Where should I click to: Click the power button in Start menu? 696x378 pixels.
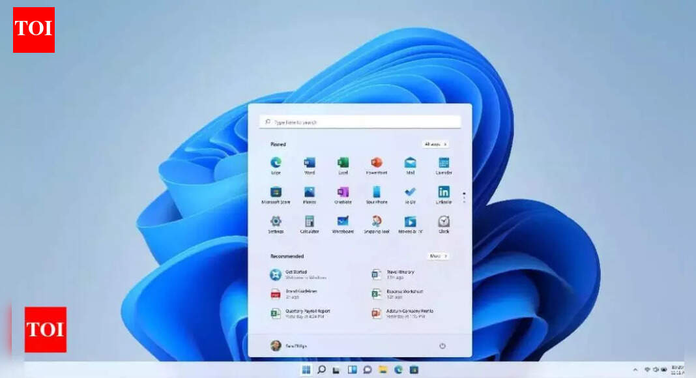pos(442,345)
